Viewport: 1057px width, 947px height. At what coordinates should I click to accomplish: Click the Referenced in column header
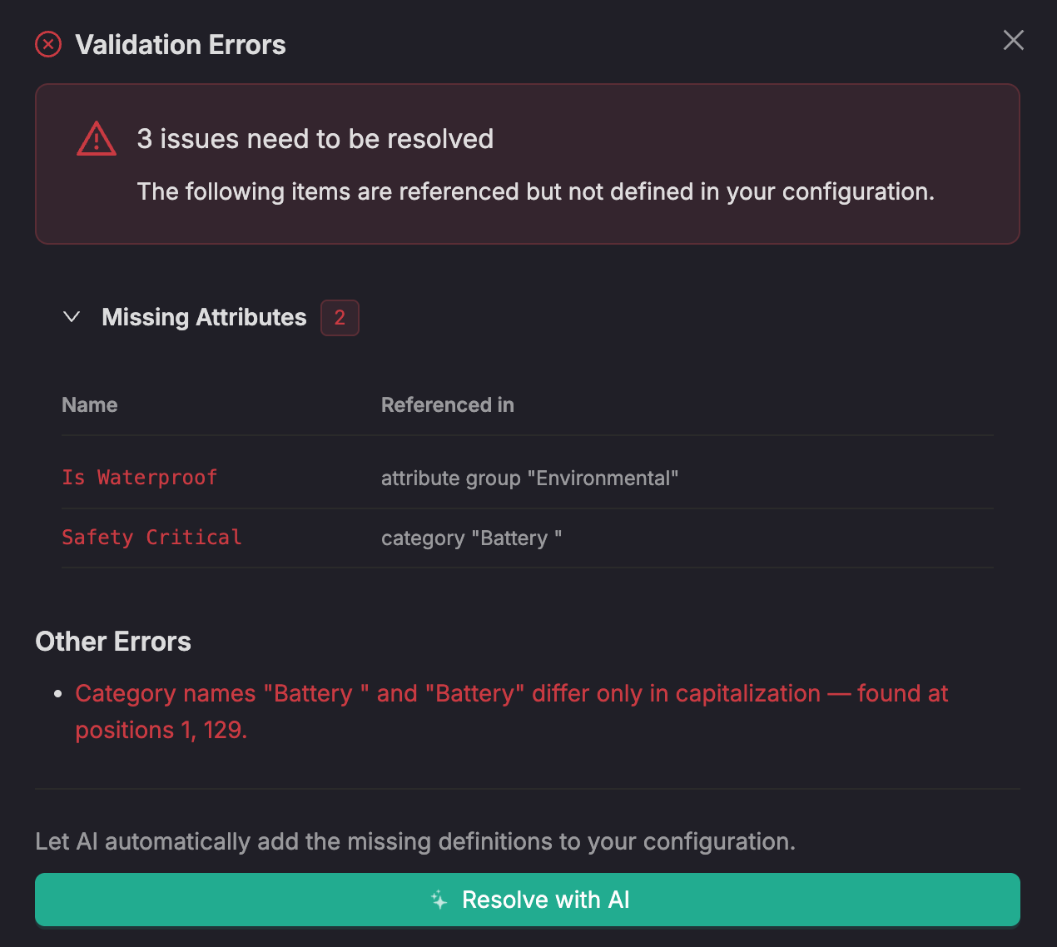click(x=447, y=405)
